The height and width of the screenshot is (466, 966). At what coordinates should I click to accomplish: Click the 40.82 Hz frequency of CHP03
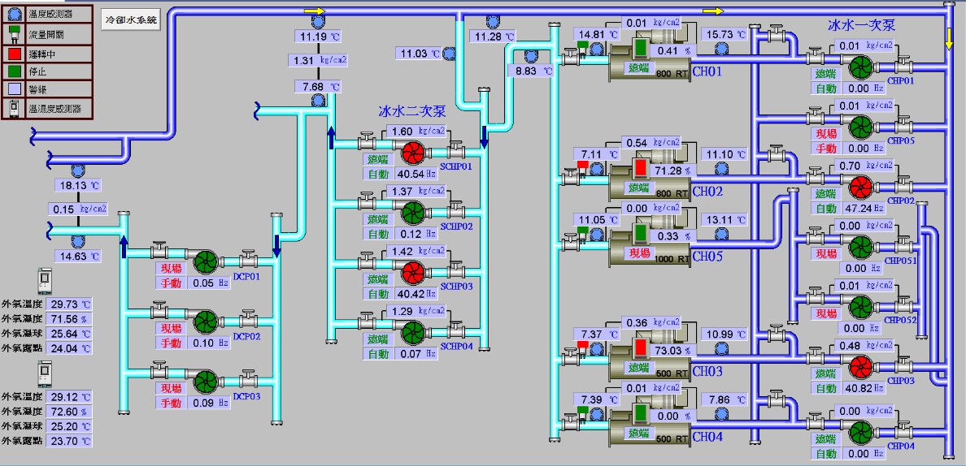[864, 388]
